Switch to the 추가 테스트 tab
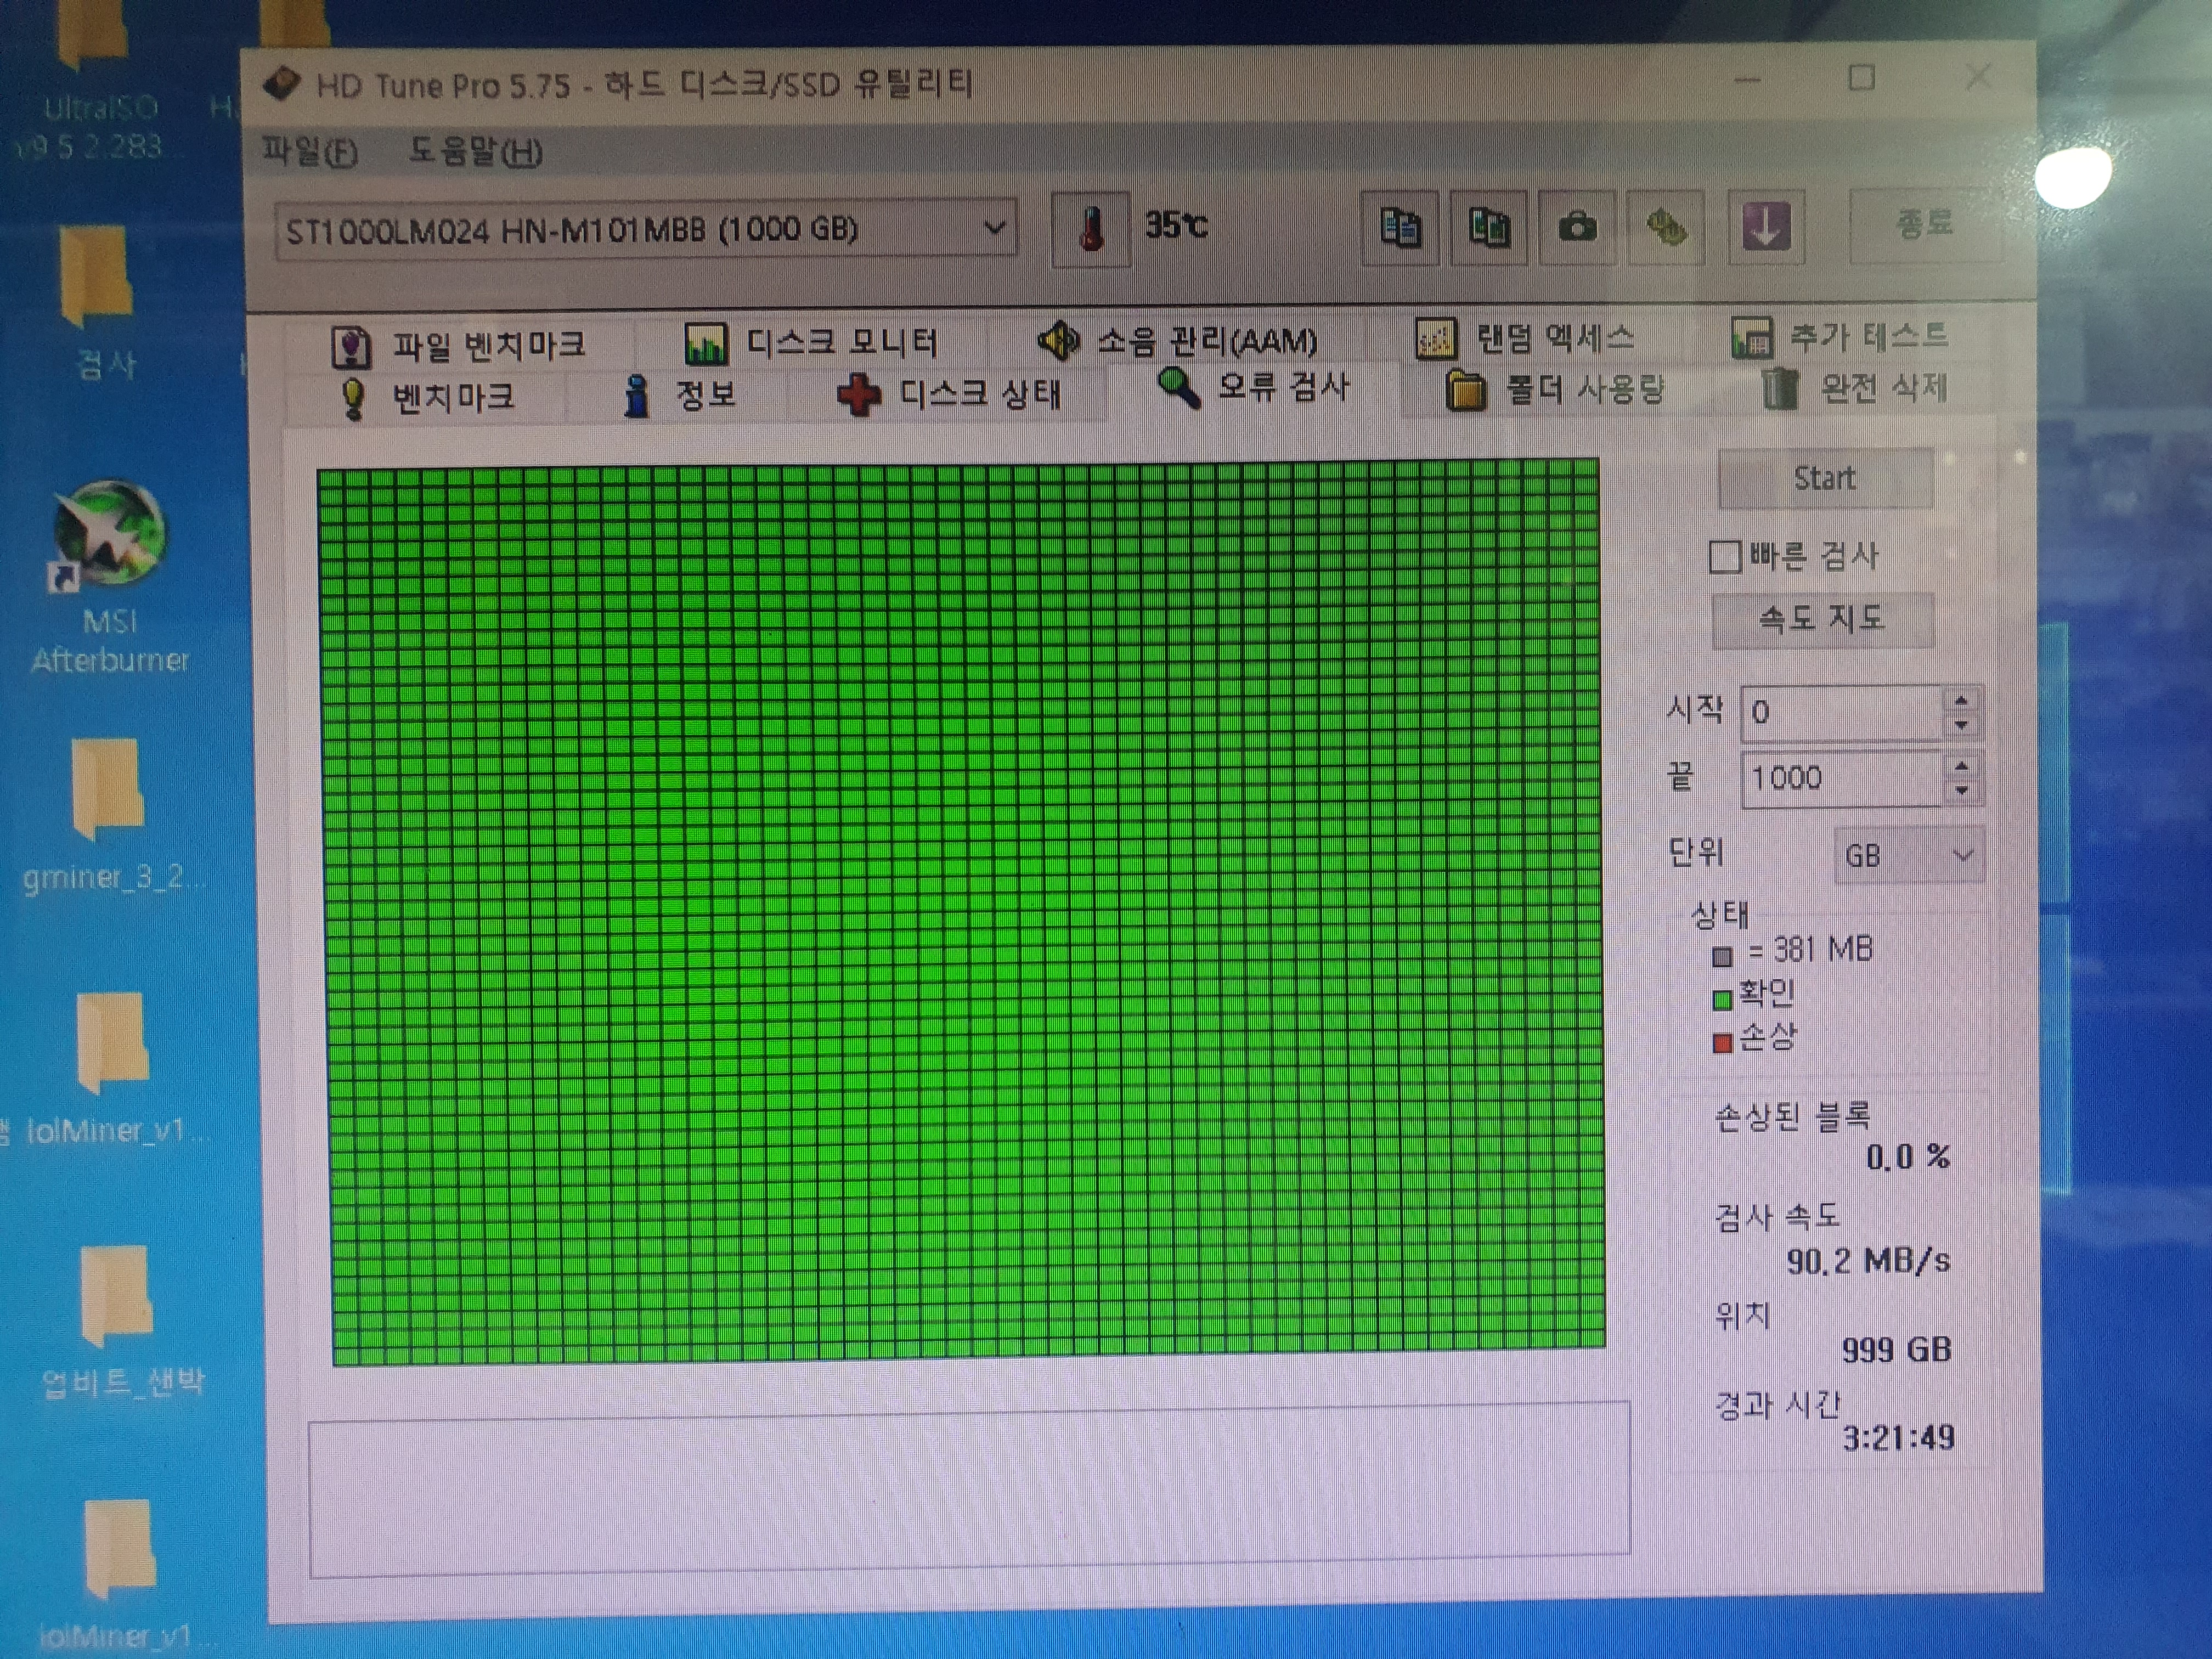 (1840, 336)
